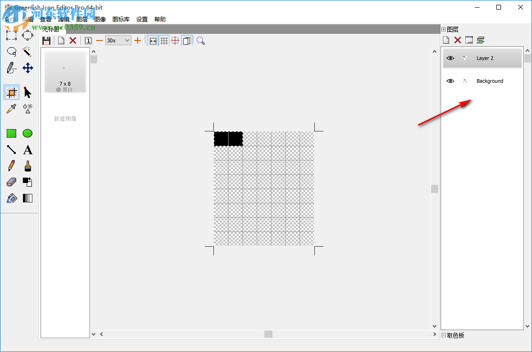Image resolution: width=532 pixels, height=352 pixels.
Task: Choose the Rectangle shape tool
Action: point(11,133)
